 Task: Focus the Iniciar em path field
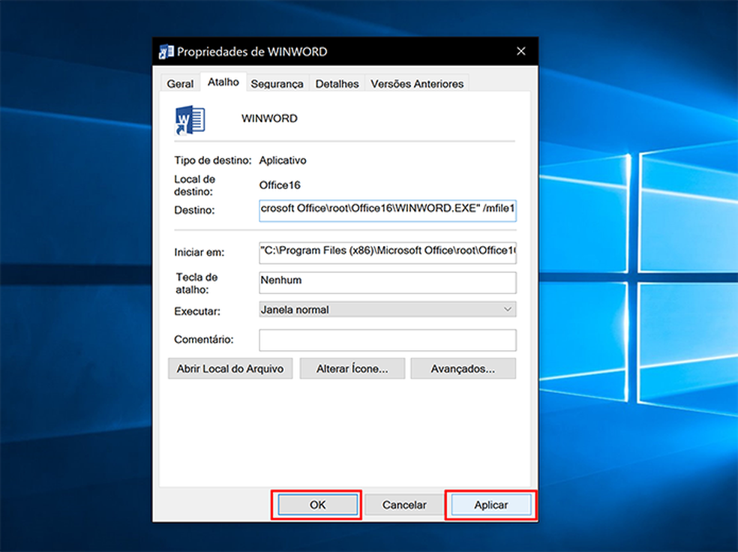click(x=387, y=253)
